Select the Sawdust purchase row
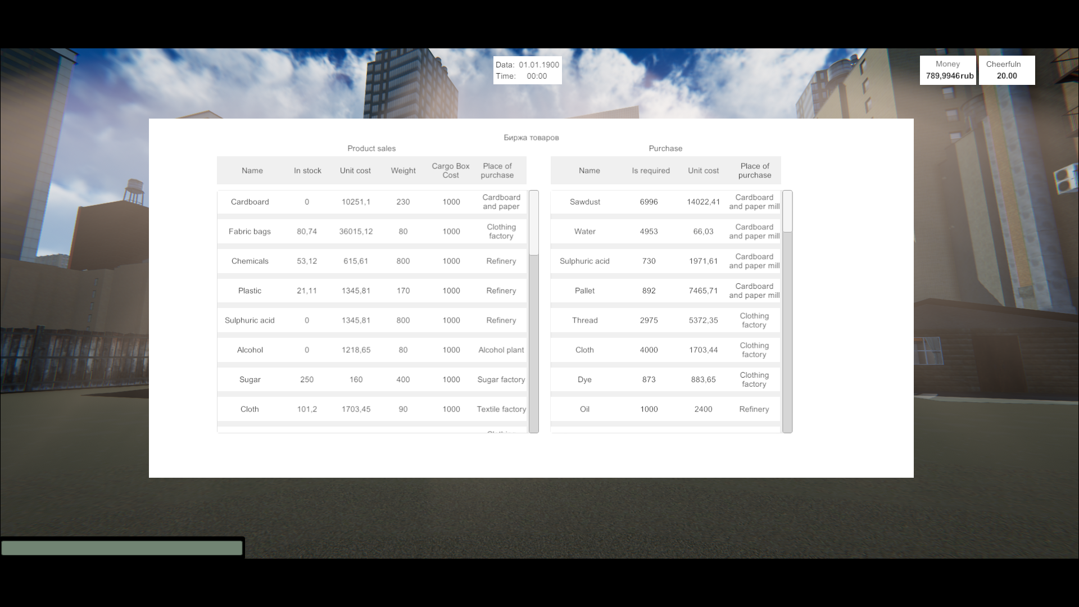Viewport: 1079px width, 607px height. point(666,202)
